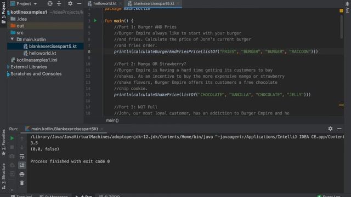Click the Locate/Select Opened File target icon

pyautogui.click(x=50, y=3)
